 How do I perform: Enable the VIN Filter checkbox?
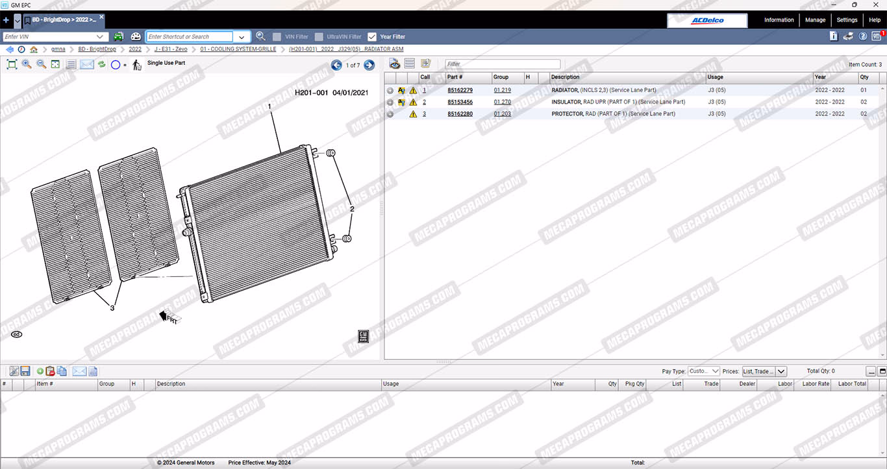pyautogui.click(x=277, y=37)
